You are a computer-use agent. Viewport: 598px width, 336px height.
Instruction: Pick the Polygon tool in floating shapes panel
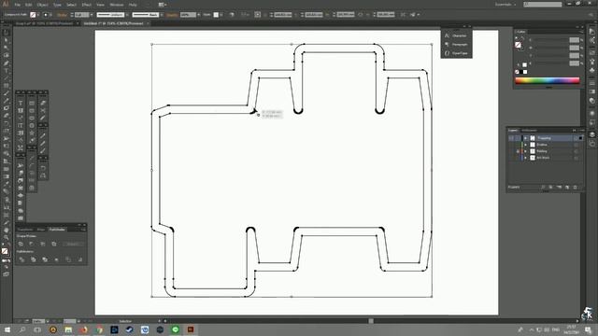[x=32, y=125]
